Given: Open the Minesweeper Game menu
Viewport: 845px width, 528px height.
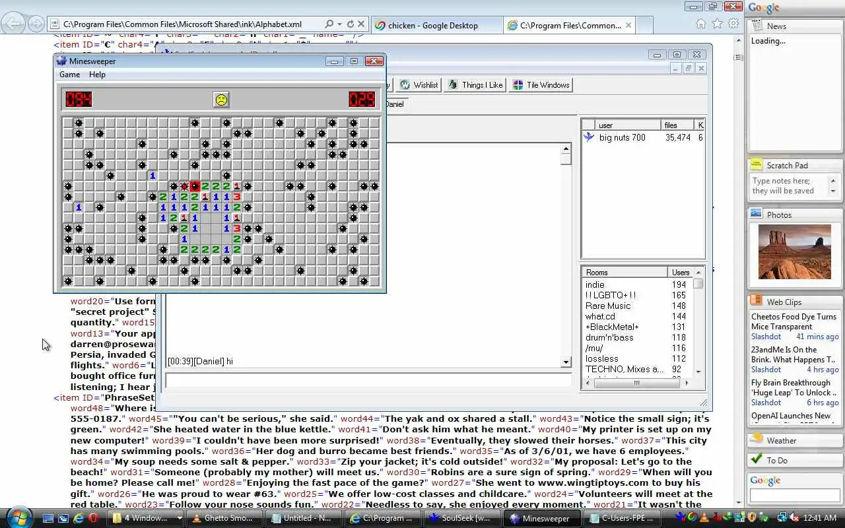Looking at the screenshot, I should 69,75.
